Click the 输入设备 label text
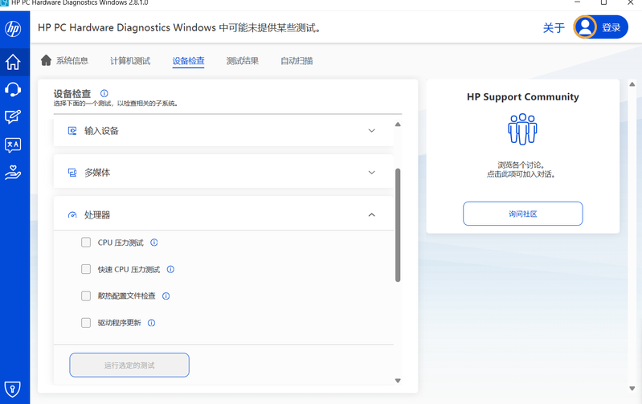The height and width of the screenshot is (404, 642). (101, 131)
